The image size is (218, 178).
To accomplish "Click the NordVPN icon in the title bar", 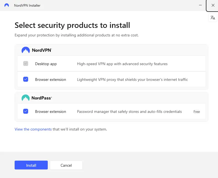I will [x=7, y=5].
